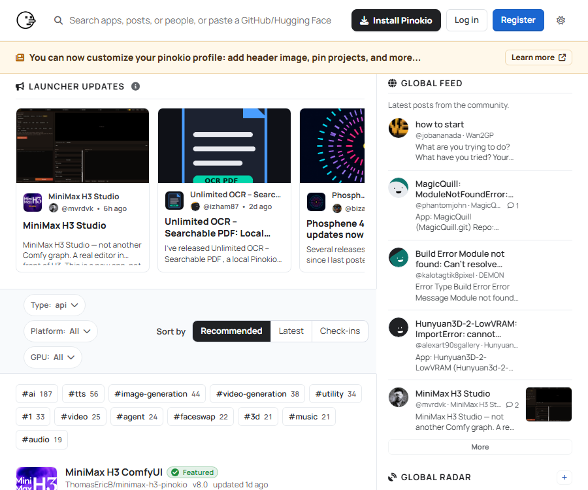The width and height of the screenshot is (588, 490).
Task: Focus the search apps input field
Action: pyautogui.click(x=201, y=20)
